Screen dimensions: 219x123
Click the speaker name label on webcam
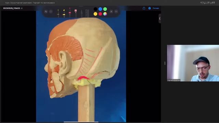[x=174, y=80]
